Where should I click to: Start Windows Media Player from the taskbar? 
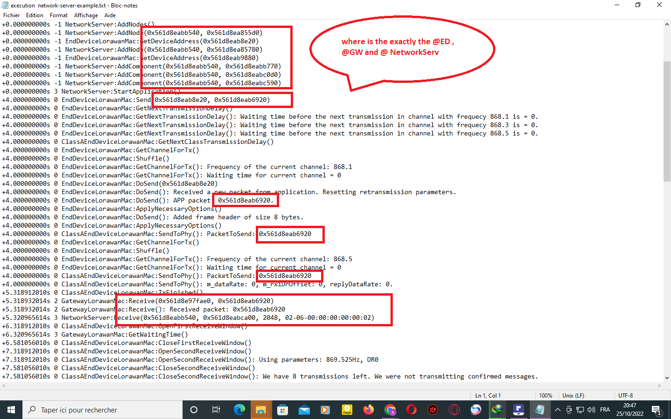[x=324, y=410]
